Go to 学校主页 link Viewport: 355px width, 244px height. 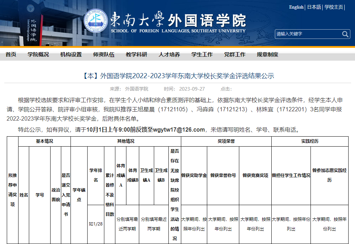click(334, 7)
